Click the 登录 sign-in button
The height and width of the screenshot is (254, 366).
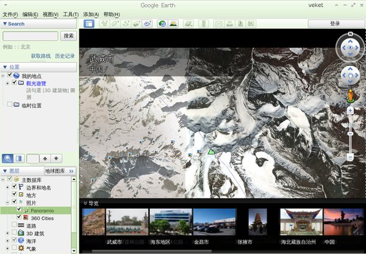(x=334, y=23)
